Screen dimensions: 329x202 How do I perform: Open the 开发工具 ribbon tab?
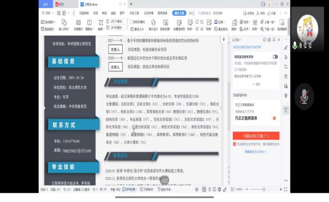134,13
